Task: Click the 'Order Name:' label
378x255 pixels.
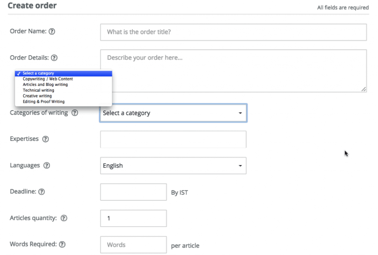Action: coord(28,31)
